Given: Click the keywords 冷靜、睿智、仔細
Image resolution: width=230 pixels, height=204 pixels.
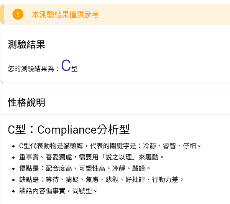Looking at the screenshot, I should (170, 146).
